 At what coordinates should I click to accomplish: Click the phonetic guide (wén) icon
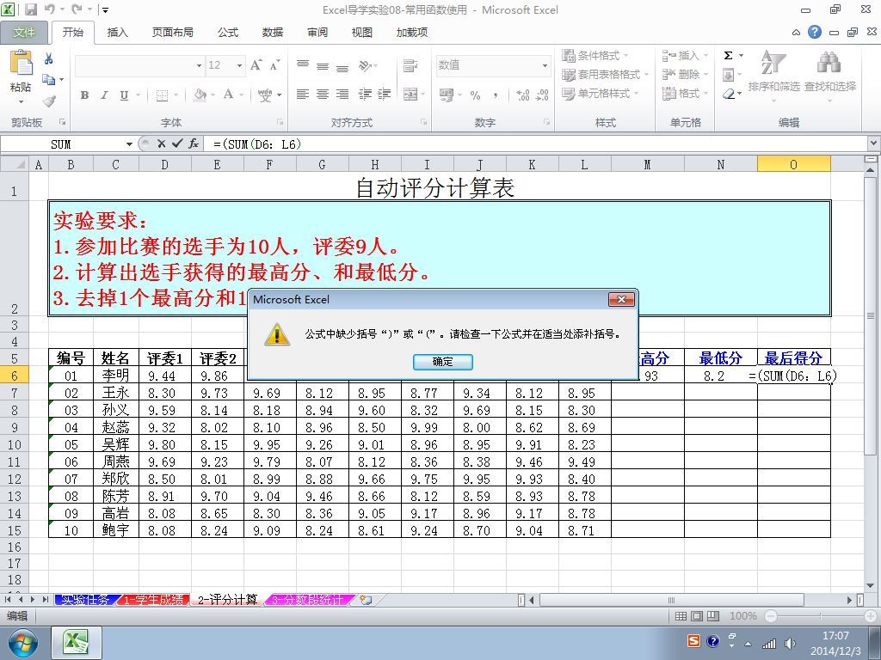pos(265,95)
